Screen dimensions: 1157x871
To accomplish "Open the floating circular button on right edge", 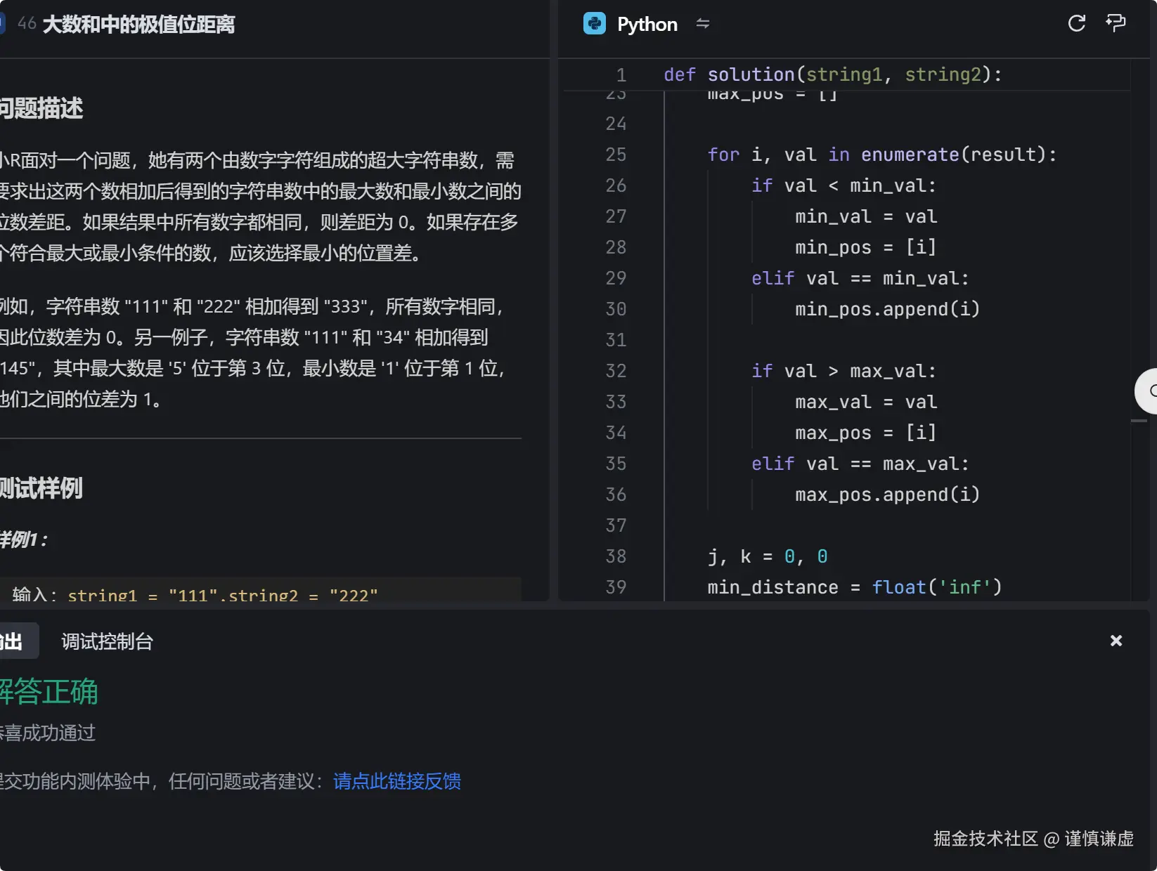I will (x=1151, y=391).
